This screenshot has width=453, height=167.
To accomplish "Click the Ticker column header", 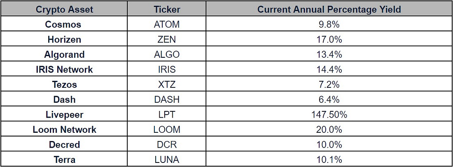I will click(x=167, y=9).
